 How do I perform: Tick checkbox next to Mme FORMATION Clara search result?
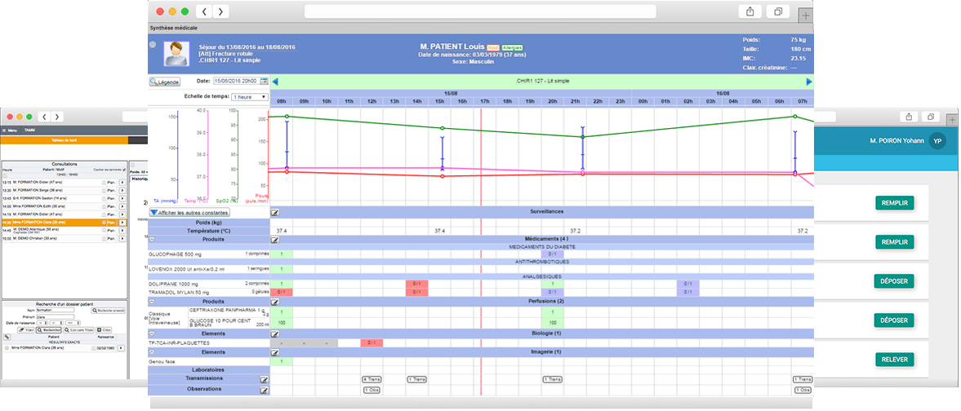coord(7,347)
